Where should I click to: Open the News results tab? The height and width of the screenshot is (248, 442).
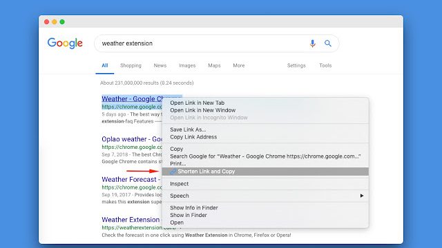pyautogui.click(x=160, y=65)
